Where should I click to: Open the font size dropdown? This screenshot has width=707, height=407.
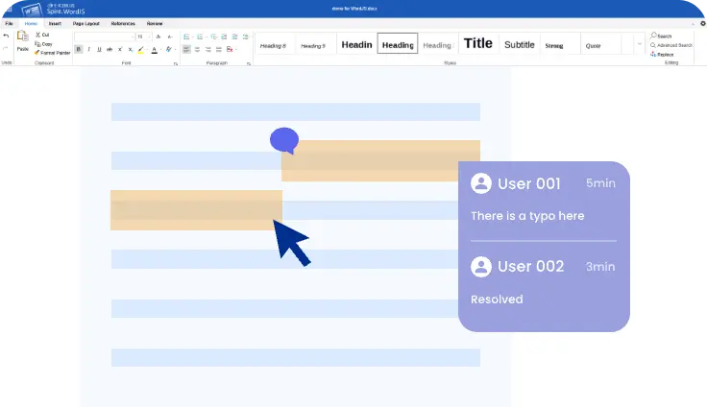point(149,36)
